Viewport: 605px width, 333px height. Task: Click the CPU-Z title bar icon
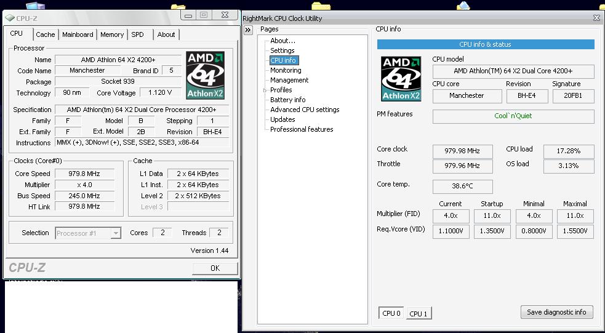(9, 18)
